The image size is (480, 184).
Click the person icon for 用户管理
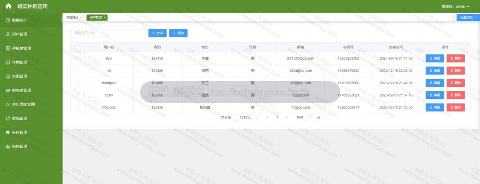tap(8, 34)
